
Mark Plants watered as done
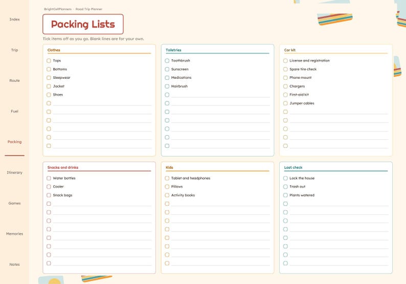pos(285,195)
